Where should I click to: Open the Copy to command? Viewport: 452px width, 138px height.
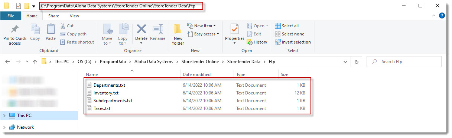123,34
